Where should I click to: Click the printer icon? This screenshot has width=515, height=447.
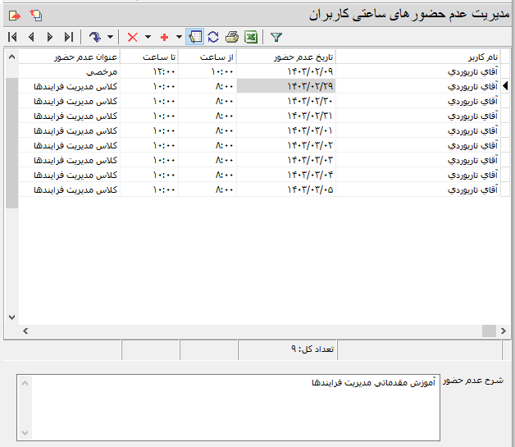coord(232,37)
